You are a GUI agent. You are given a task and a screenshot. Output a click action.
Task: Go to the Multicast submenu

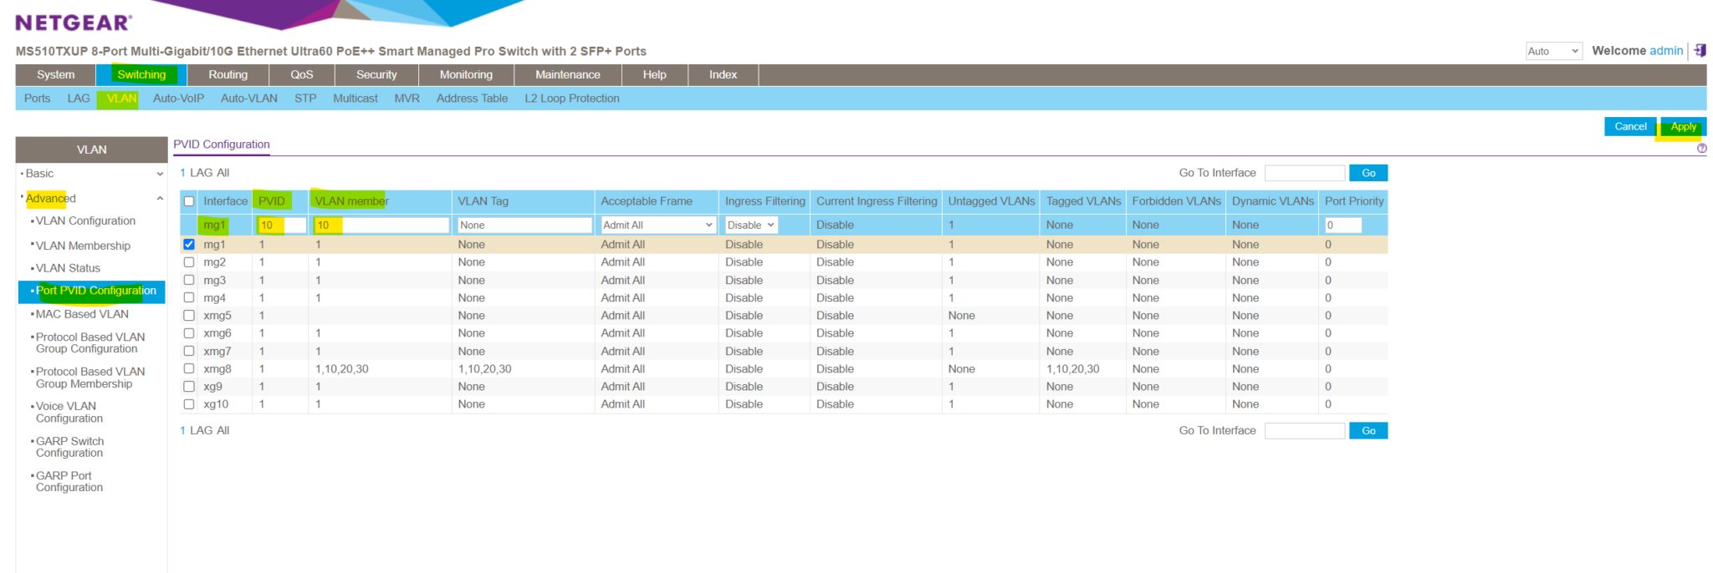coord(355,99)
